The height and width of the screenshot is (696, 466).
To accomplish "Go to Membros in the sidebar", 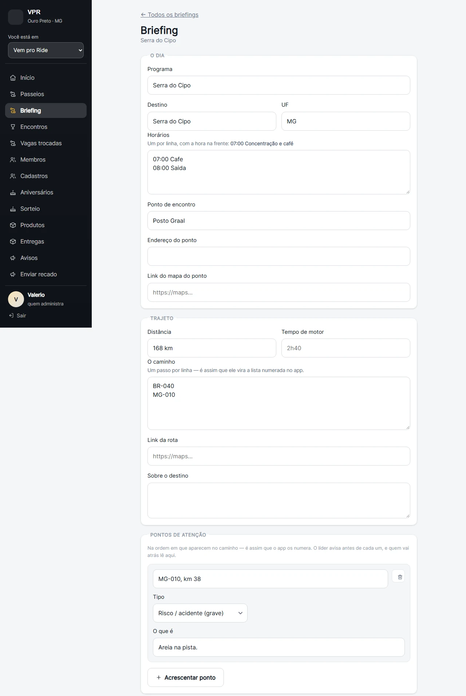I will [x=46, y=160].
